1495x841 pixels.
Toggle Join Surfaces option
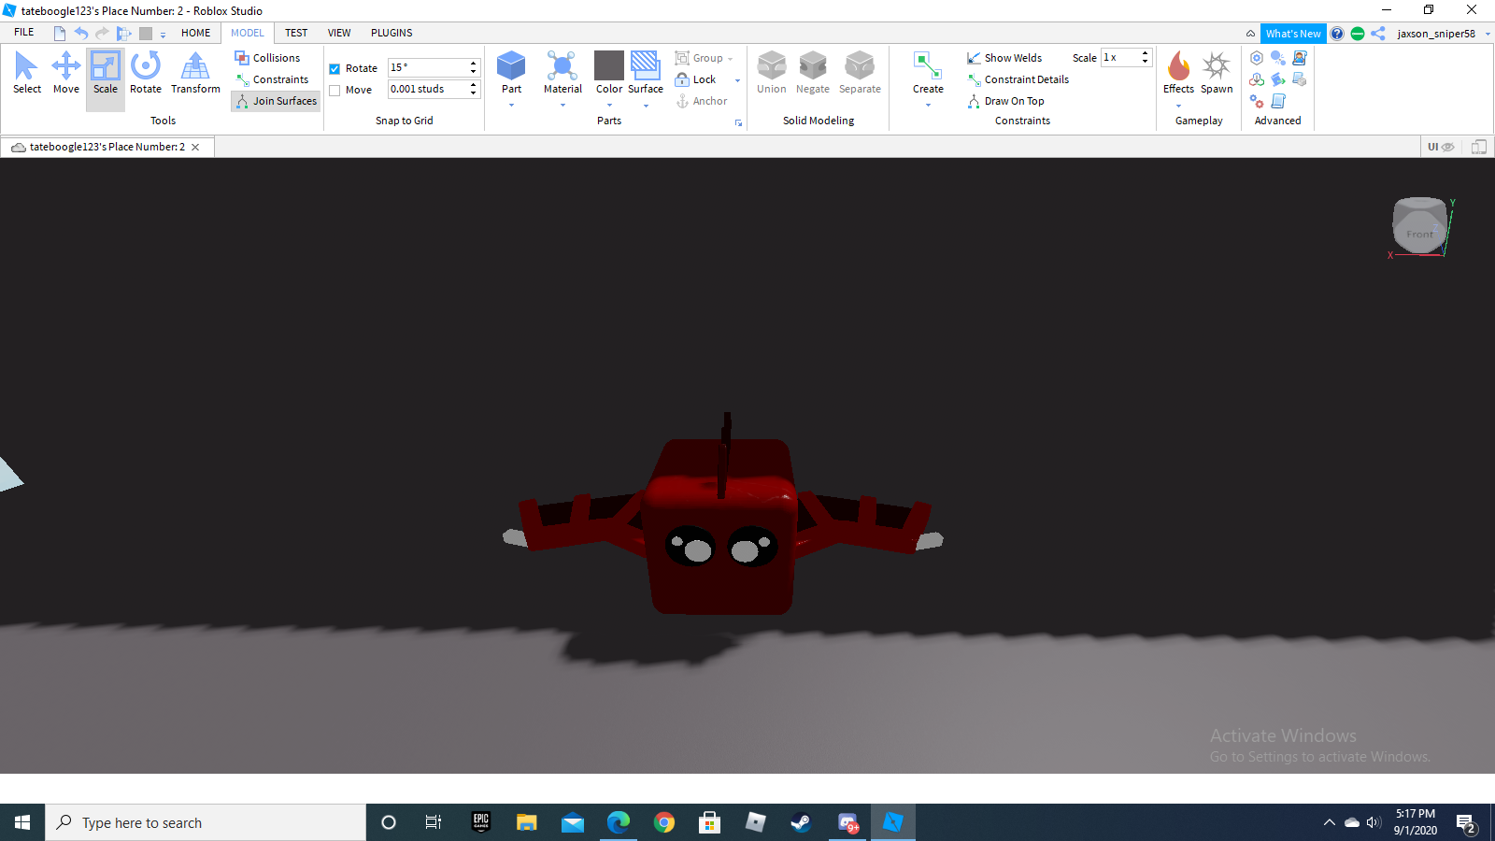pos(276,101)
